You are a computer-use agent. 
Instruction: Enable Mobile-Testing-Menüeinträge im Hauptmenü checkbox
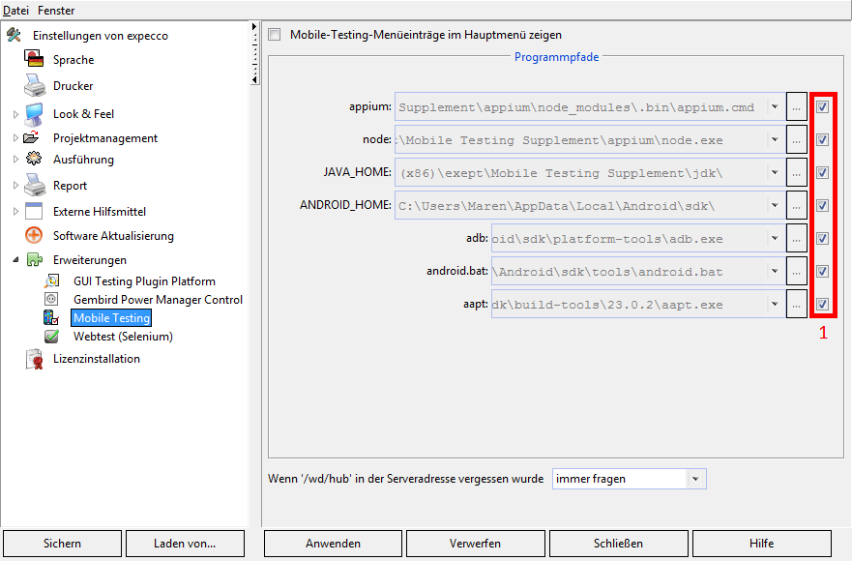coord(274,35)
